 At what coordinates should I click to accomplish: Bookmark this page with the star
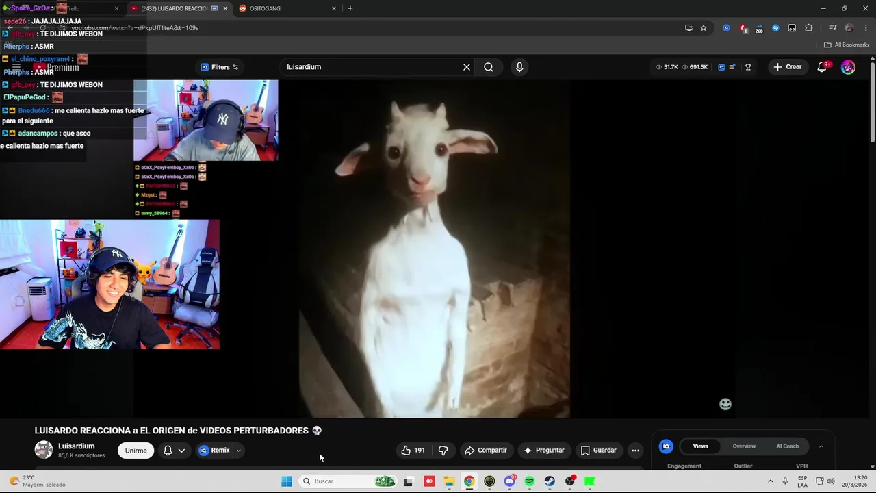coord(704,28)
